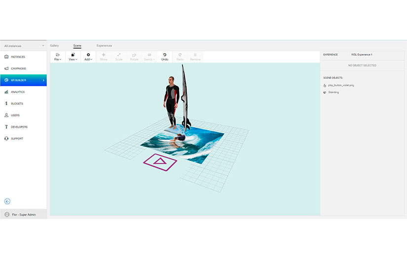
Task: Open the View dropdown in toolbar
Action: tap(73, 57)
